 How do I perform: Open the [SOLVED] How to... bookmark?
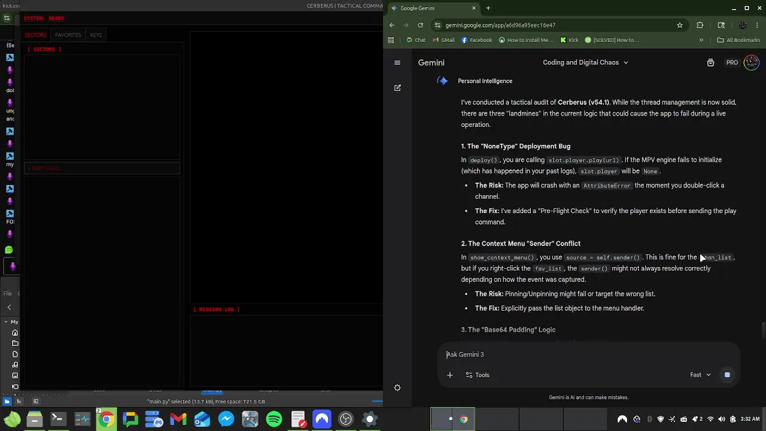coord(612,40)
